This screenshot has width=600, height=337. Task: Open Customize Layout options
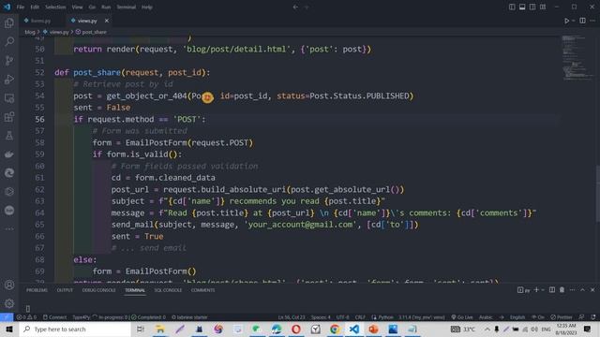click(543, 7)
